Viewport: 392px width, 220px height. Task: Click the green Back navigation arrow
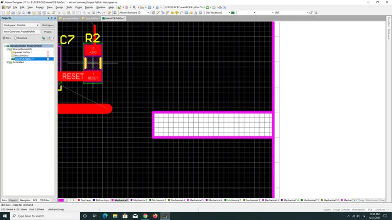207,8
